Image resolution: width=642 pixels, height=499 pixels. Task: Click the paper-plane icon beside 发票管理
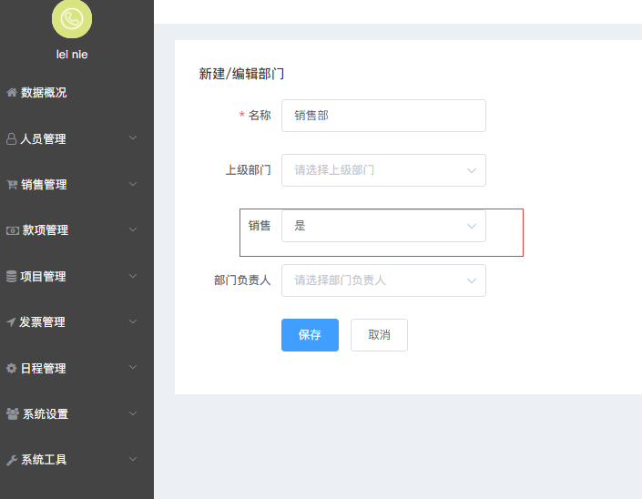tap(11, 322)
